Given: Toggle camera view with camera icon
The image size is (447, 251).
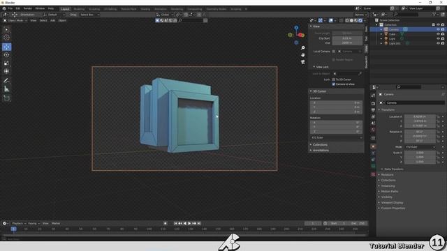Looking at the screenshot, I should [x=302, y=62].
